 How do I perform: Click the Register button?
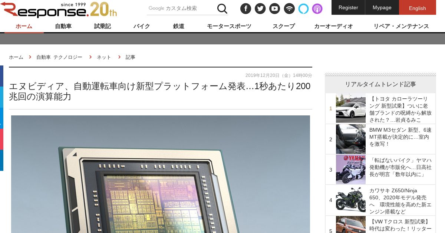[x=348, y=7]
